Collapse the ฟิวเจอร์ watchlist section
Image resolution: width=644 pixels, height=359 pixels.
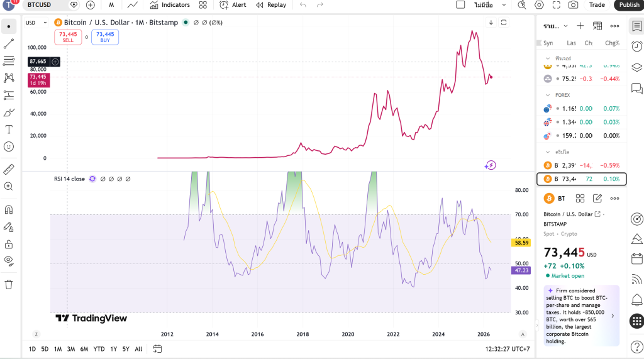[548, 58]
